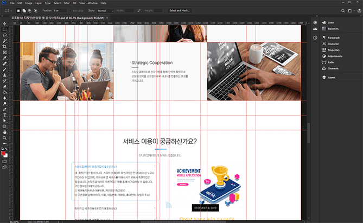Select the History Brush tool
363x223 pixels.
(x=4, y=81)
